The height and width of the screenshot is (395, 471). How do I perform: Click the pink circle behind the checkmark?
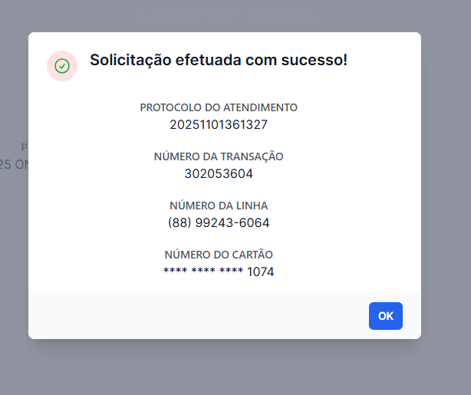coord(62,66)
